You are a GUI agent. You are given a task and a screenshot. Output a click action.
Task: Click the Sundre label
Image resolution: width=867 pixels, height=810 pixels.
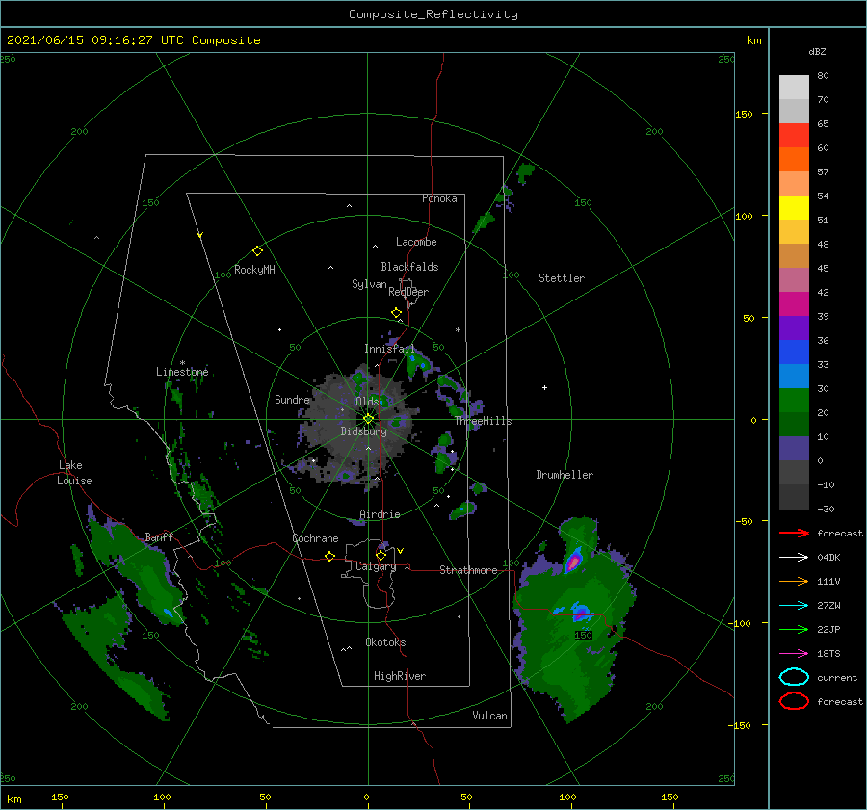click(x=292, y=400)
